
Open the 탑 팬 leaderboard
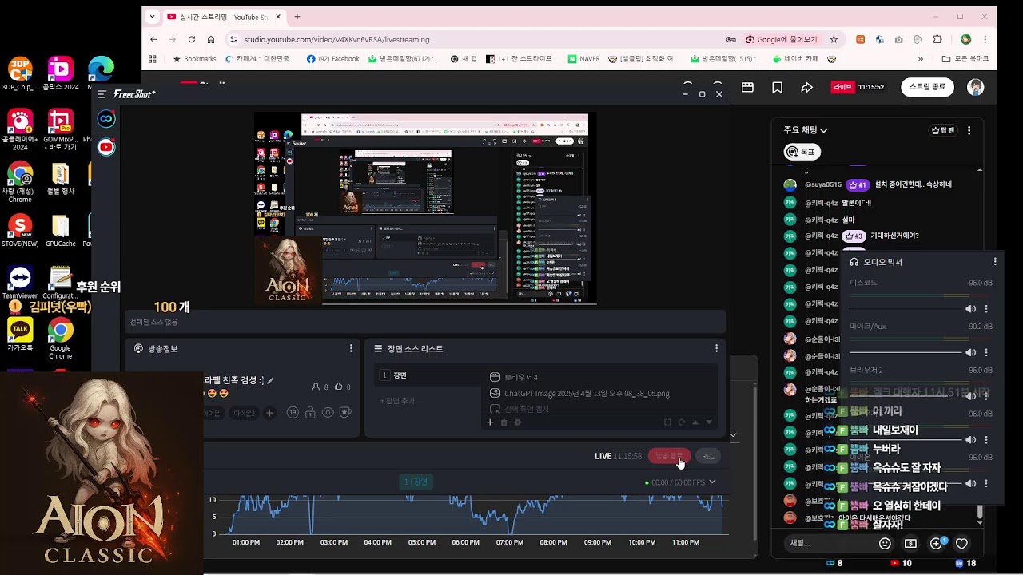[943, 130]
